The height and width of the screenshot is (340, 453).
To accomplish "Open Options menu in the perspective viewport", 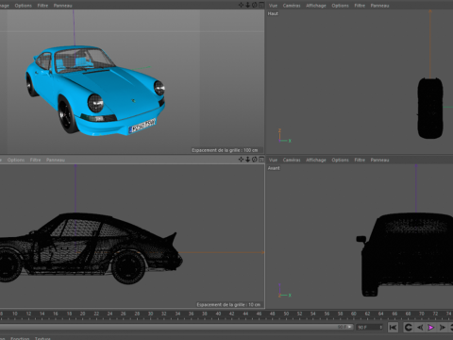I will pyautogui.click(x=23, y=6).
